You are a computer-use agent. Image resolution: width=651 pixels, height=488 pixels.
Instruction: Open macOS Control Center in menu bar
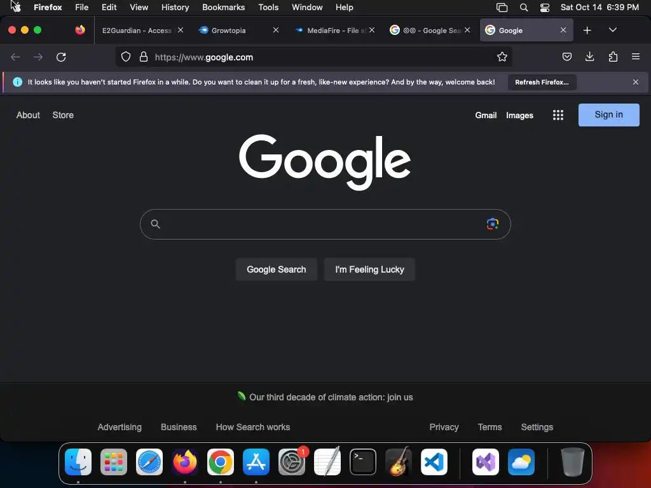[x=545, y=7]
